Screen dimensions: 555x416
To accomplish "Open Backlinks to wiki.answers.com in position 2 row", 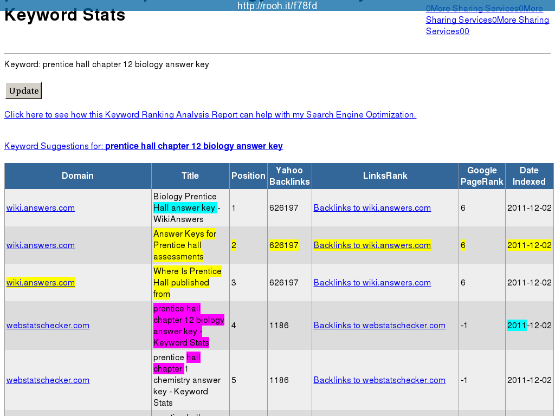I will click(372, 245).
